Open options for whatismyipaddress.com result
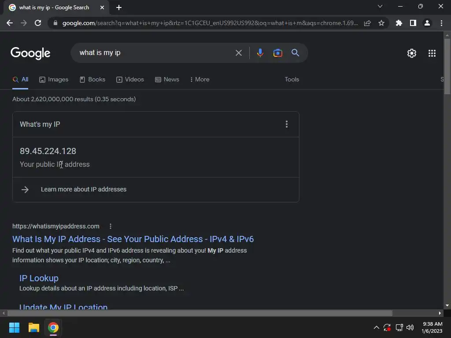 pos(111,226)
